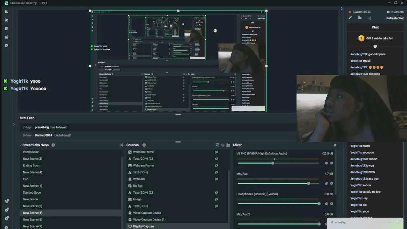Click the edit stream info pencil icon
This screenshot has height=229, width=407.
350,18
